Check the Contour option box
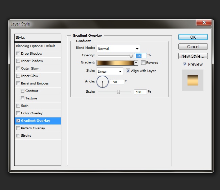220x190 pixels. click(x=22, y=91)
